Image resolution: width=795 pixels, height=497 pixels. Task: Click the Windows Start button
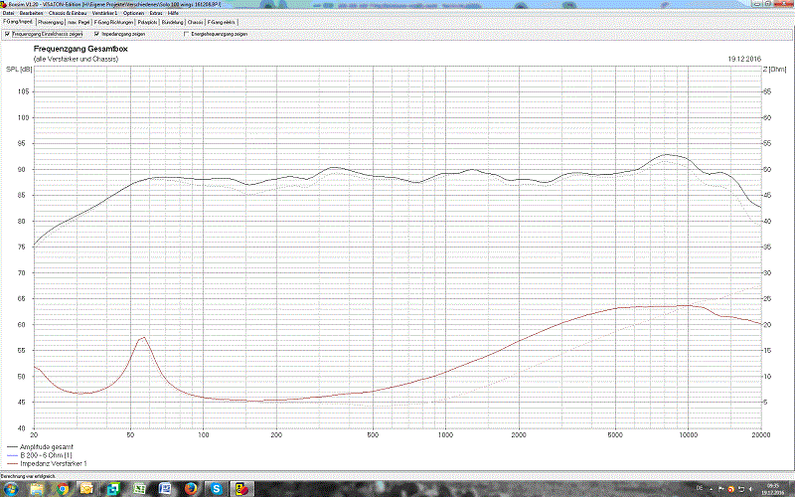pyautogui.click(x=11, y=488)
